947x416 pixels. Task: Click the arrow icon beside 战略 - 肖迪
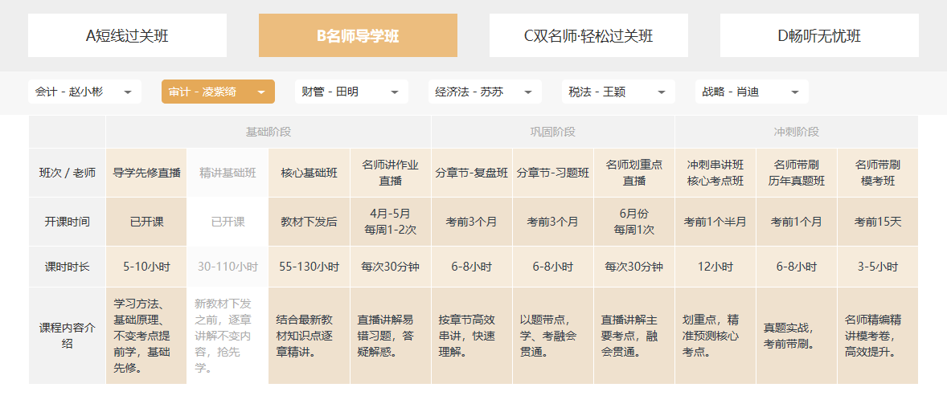[x=795, y=92]
